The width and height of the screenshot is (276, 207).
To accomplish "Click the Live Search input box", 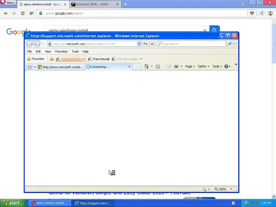I will pos(192,44).
